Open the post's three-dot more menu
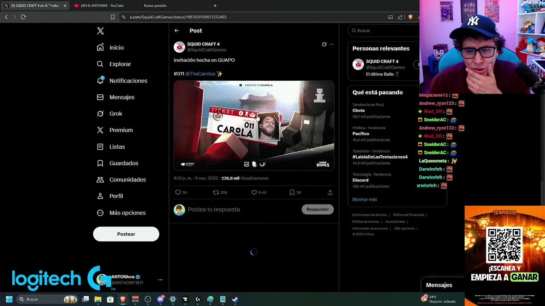The width and height of the screenshot is (545, 306). [332, 44]
